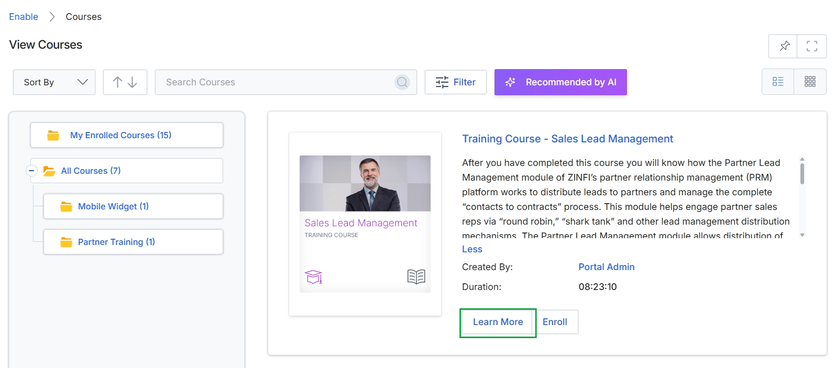Open My Enrolled Courses (15)
Screen dimensions: 835x368
(x=127, y=135)
